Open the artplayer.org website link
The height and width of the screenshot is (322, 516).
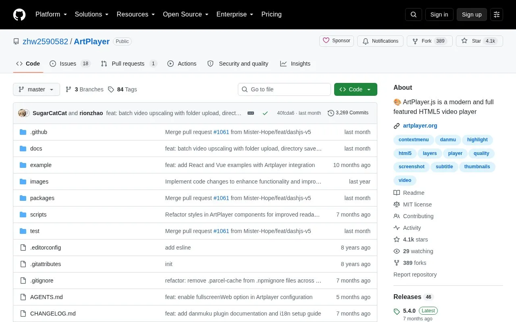(420, 126)
